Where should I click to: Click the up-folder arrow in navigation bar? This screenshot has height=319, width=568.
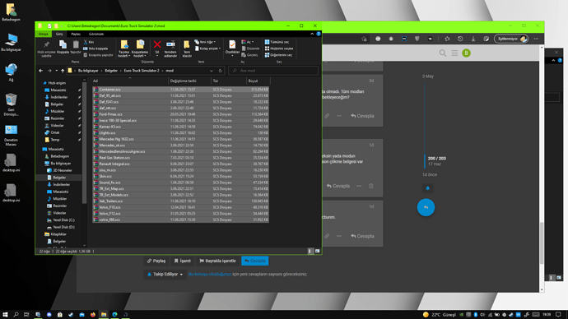tap(63, 71)
